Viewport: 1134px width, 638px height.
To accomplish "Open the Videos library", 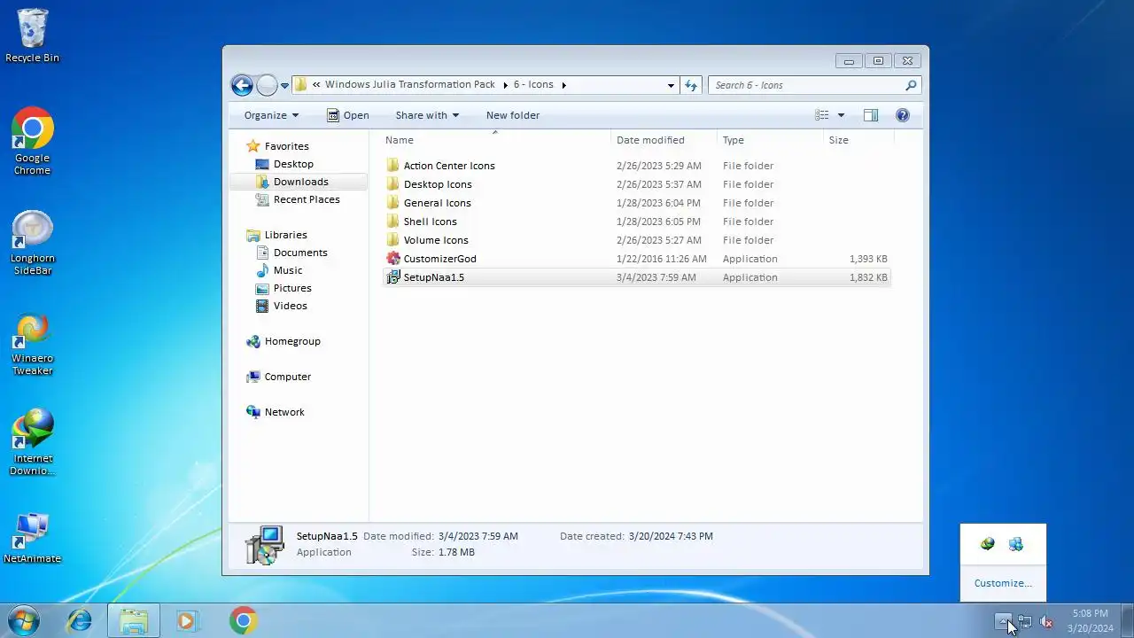I will tap(290, 306).
